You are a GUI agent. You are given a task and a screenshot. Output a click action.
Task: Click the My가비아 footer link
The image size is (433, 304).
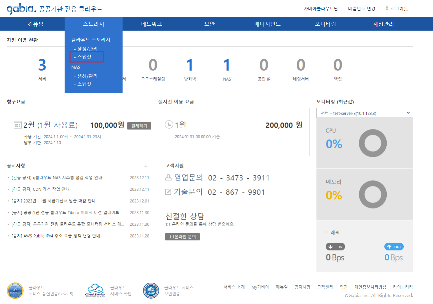pyautogui.click(x=260, y=287)
